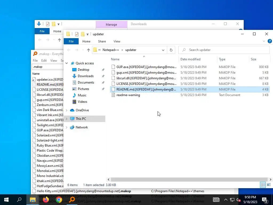Go up one folder level in updater
The height and width of the screenshot is (205, 273).
coord(89,50)
